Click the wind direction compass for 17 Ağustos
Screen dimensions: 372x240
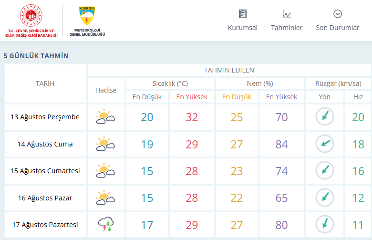(x=325, y=224)
